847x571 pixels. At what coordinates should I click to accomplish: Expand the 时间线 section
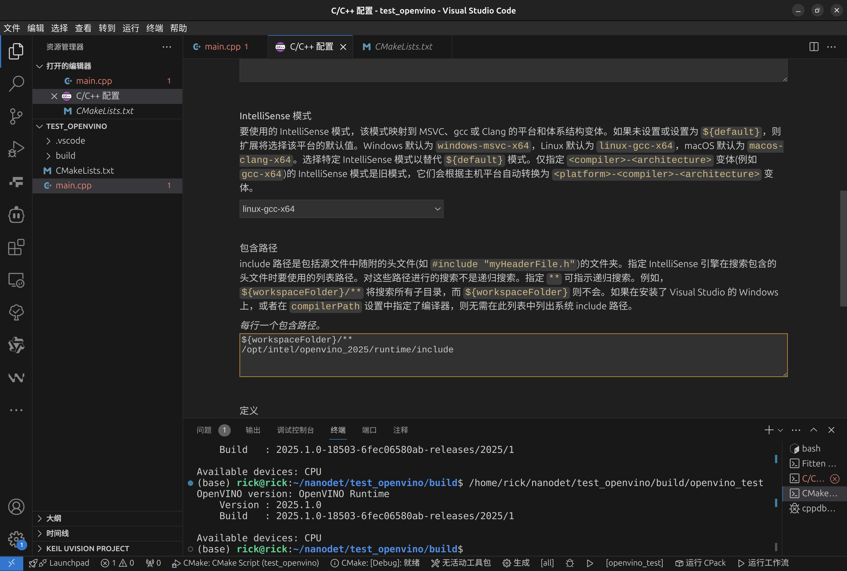tap(107, 534)
